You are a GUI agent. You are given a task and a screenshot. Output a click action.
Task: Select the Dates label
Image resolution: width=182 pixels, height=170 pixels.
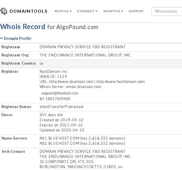(7, 115)
